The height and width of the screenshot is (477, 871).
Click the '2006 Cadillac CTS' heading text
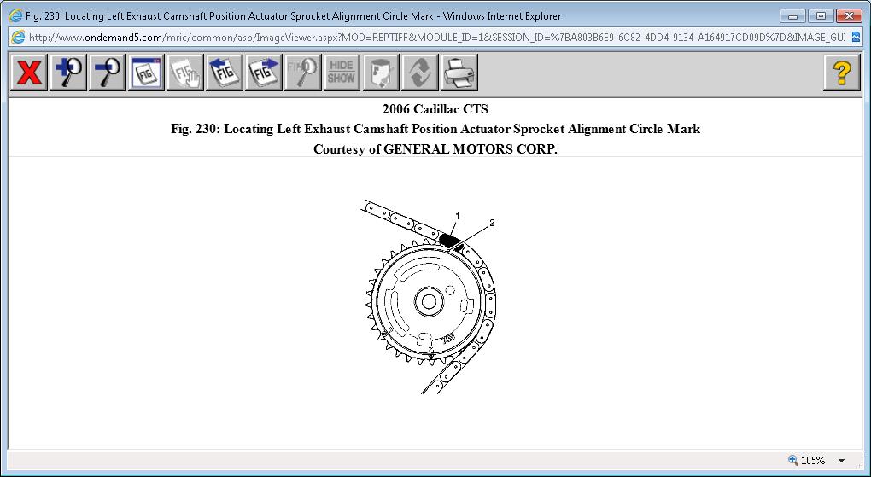(435, 109)
